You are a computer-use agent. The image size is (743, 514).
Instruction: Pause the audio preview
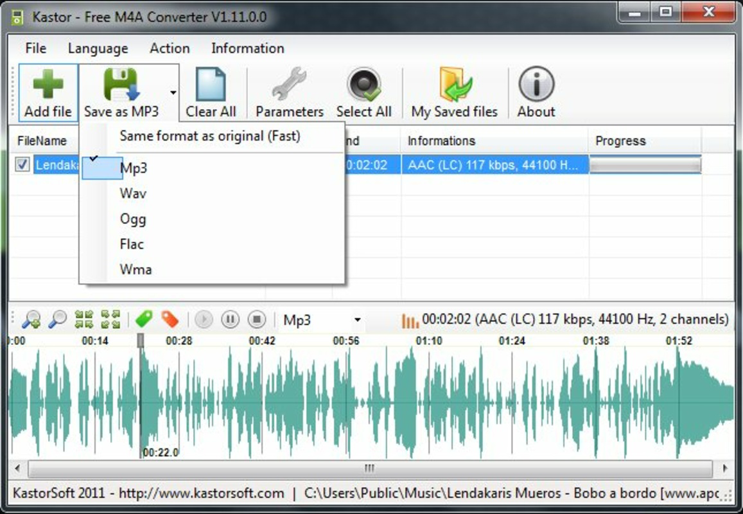[x=231, y=319]
